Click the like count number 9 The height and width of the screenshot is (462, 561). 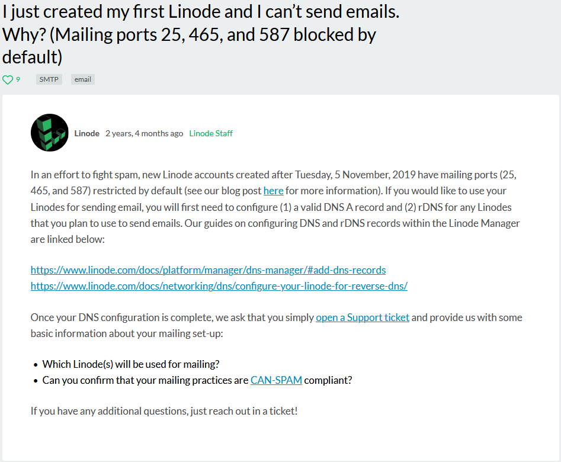(18, 79)
